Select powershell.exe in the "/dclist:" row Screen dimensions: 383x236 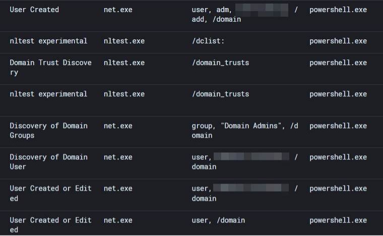point(338,41)
